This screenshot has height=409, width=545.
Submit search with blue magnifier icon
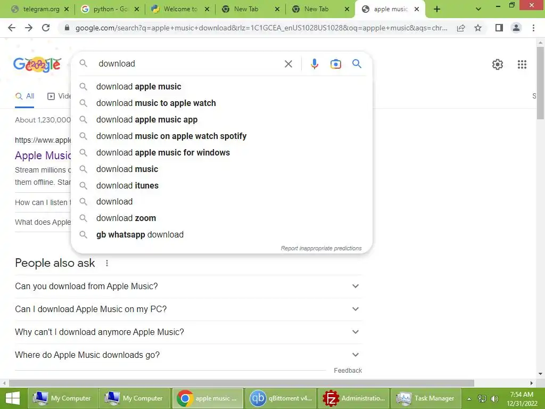(x=357, y=64)
